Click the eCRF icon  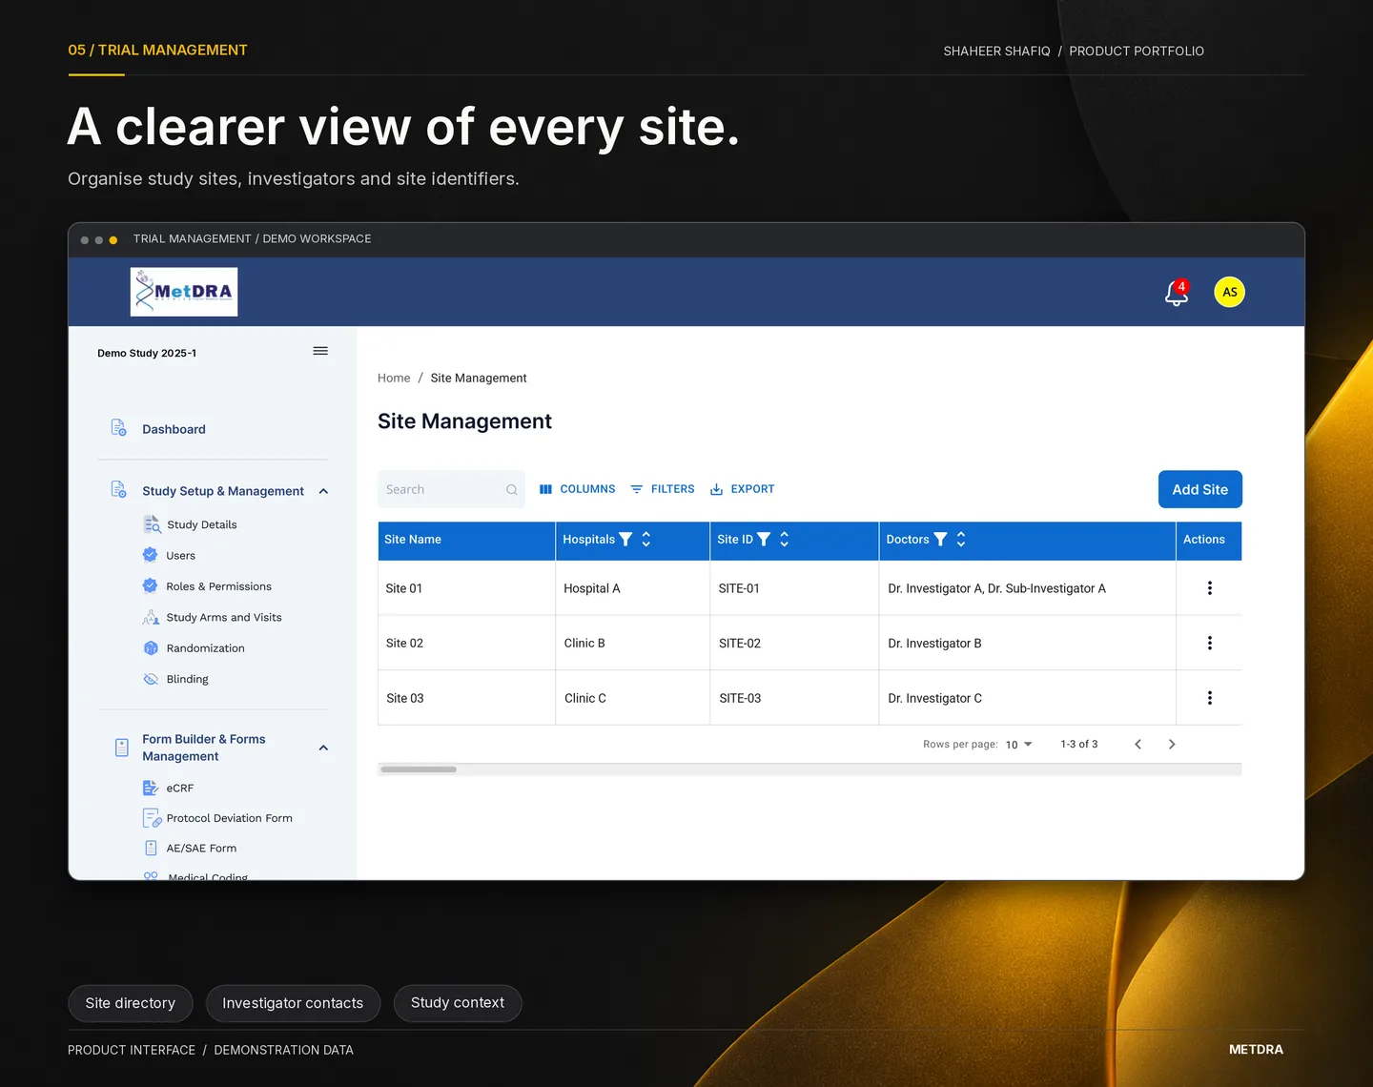tap(151, 788)
